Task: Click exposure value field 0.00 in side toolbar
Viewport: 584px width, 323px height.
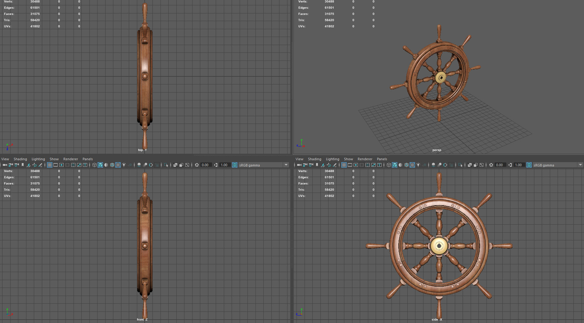Action: pyautogui.click(x=500, y=165)
